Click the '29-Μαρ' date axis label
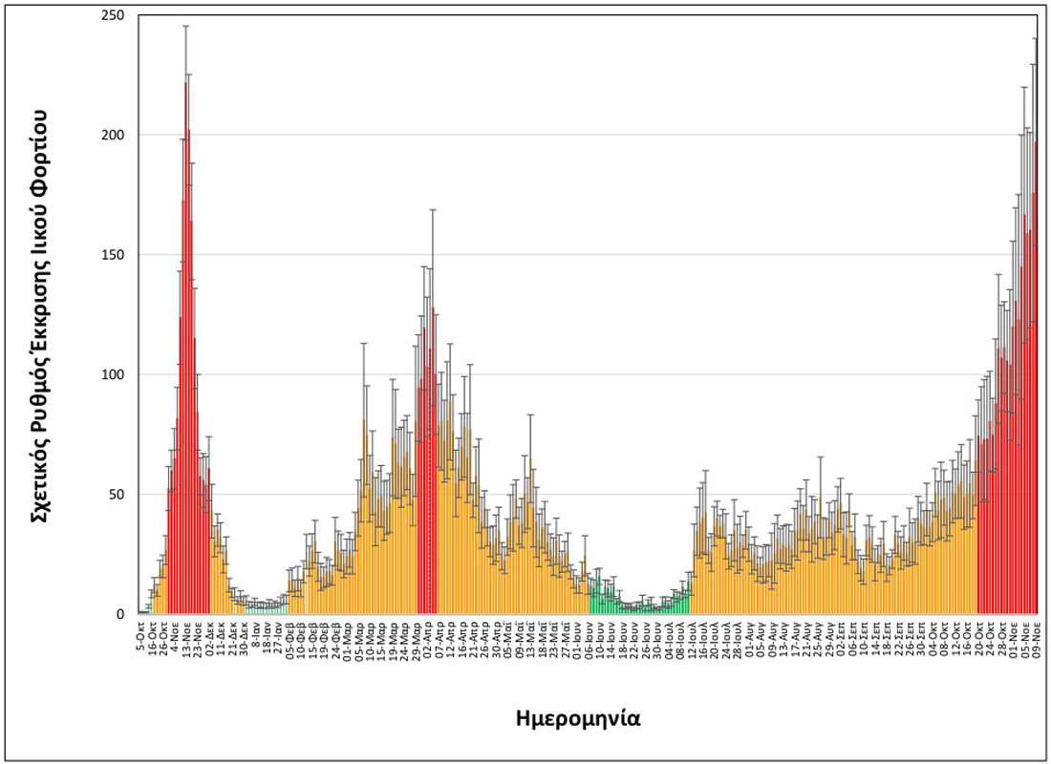Screen dimensions: 1051x764 coord(418,638)
